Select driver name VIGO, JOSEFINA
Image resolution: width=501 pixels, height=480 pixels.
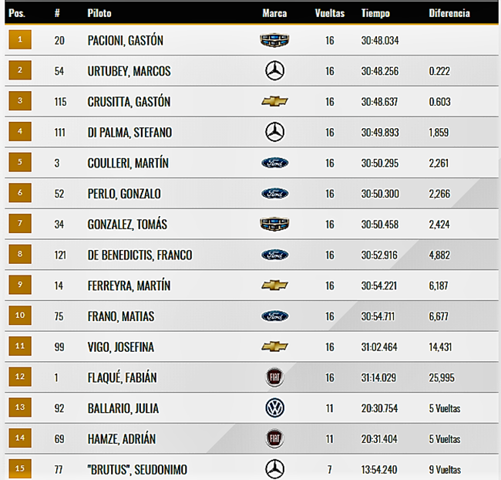click(x=121, y=346)
